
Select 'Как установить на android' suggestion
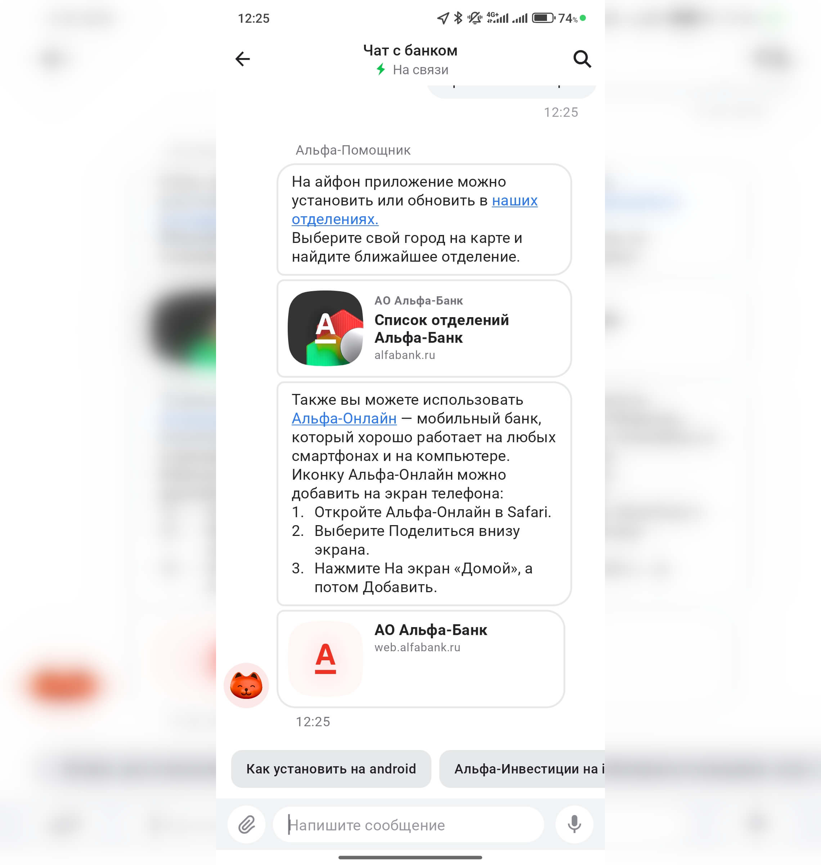coord(331,769)
